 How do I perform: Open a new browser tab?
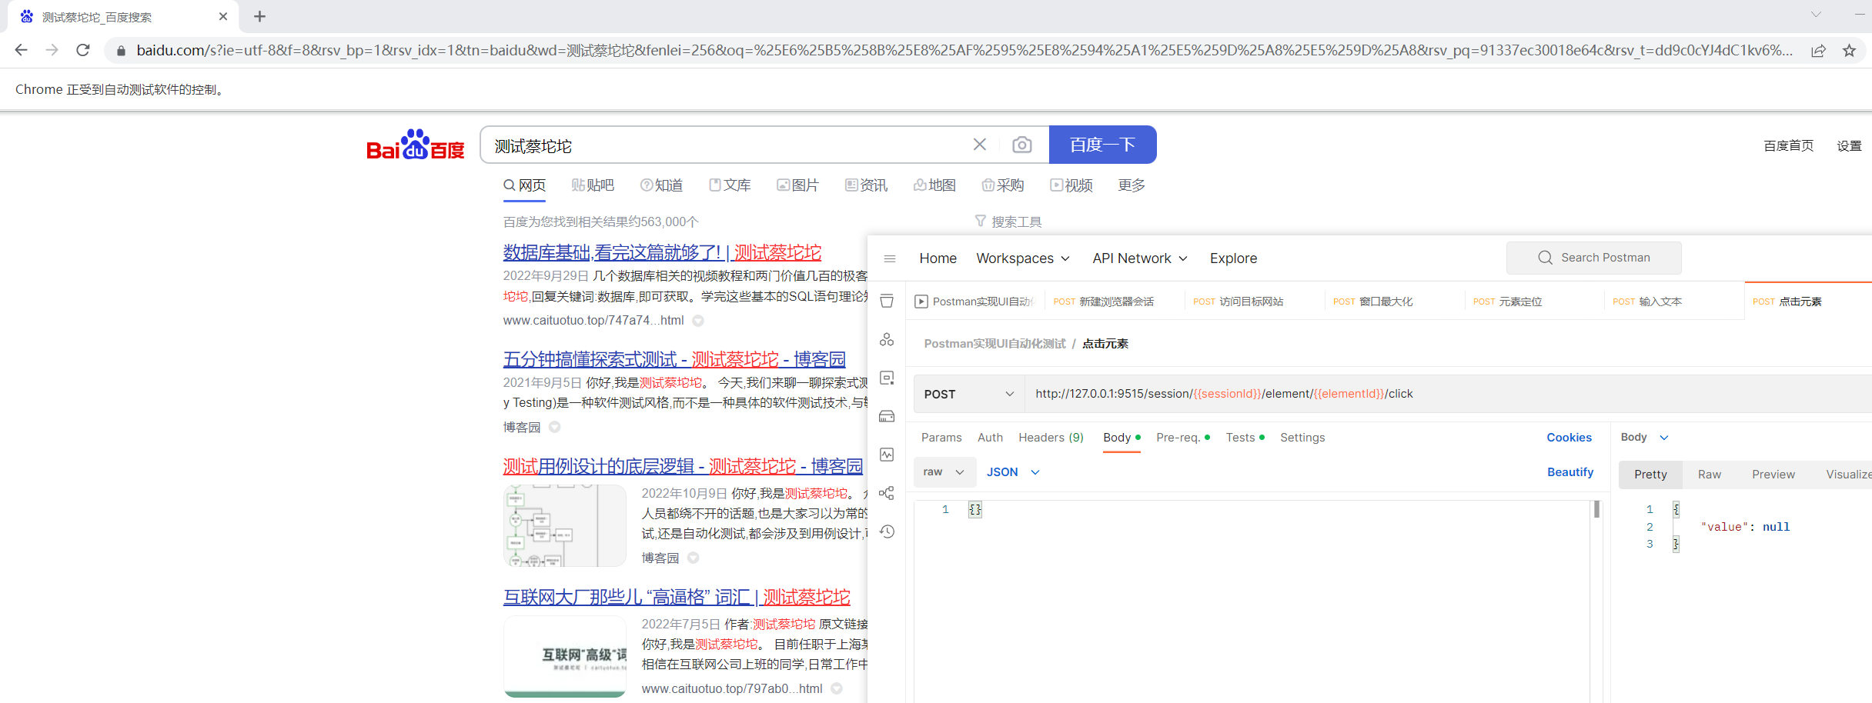point(259,16)
